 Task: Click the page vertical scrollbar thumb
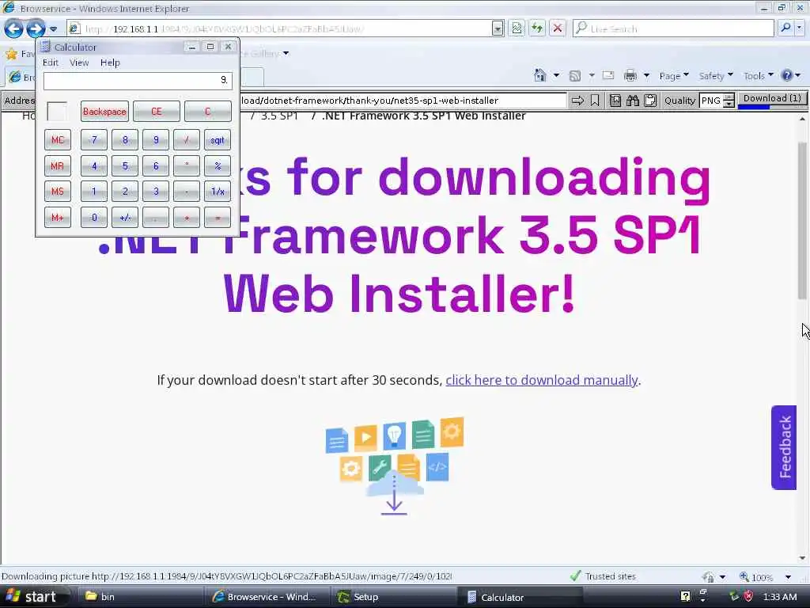point(802,220)
